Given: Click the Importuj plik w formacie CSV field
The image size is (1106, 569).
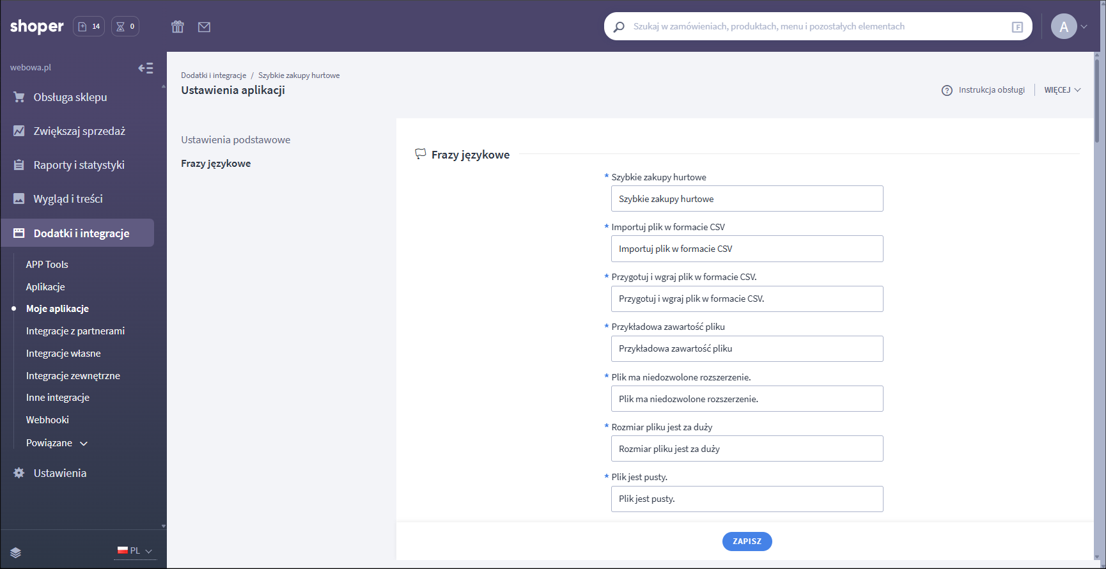Looking at the screenshot, I should tap(747, 249).
